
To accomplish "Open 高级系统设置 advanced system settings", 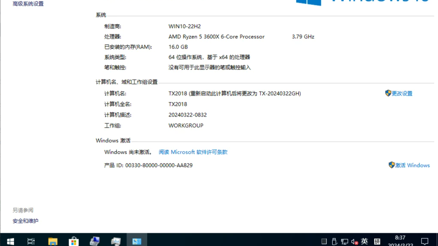I will point(27,4).
